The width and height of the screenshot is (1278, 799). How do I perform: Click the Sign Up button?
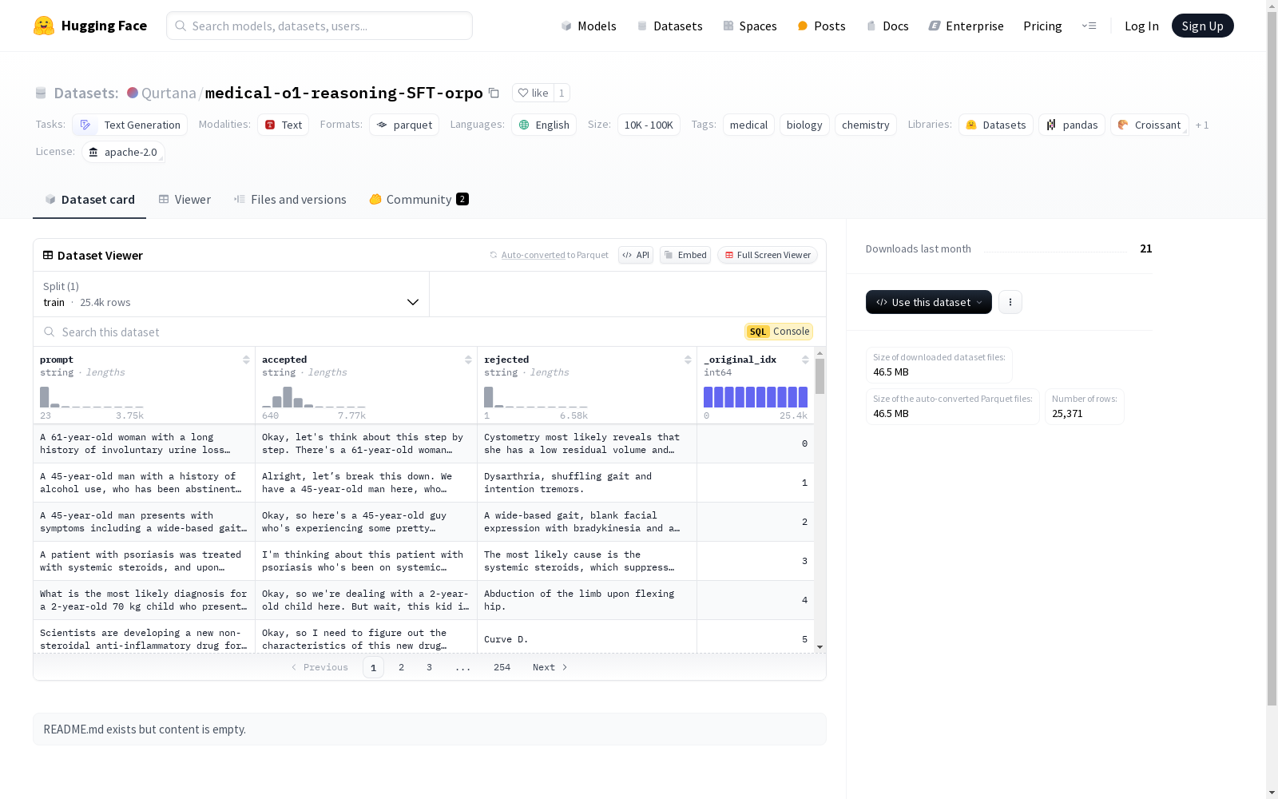1202,26
